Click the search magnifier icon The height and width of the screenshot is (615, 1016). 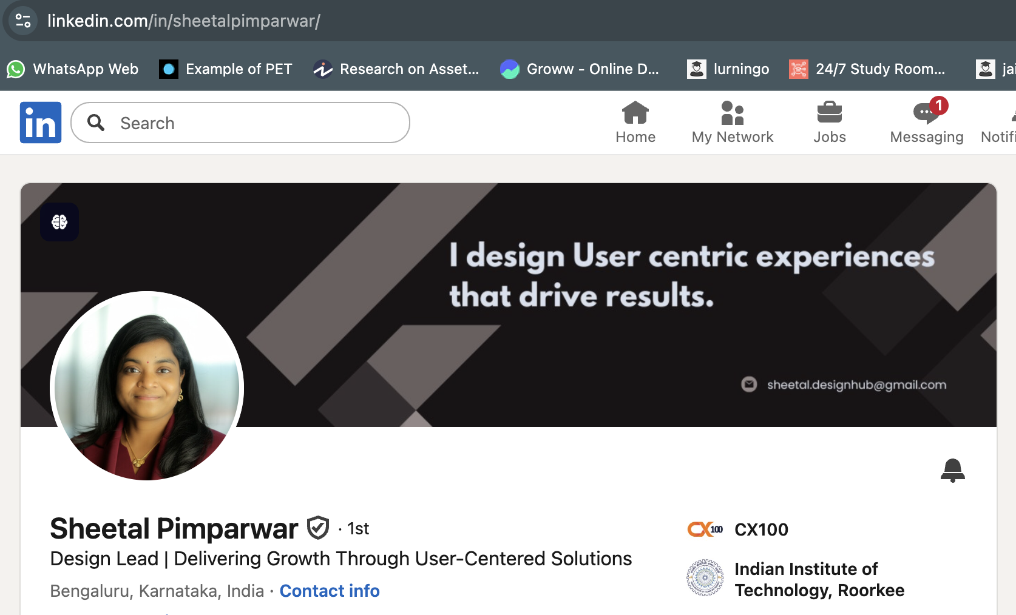point(96,123)
